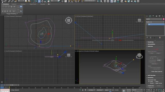Open the Selected key filter dropdown
The image size is (165, 92).
click(137, 90)
